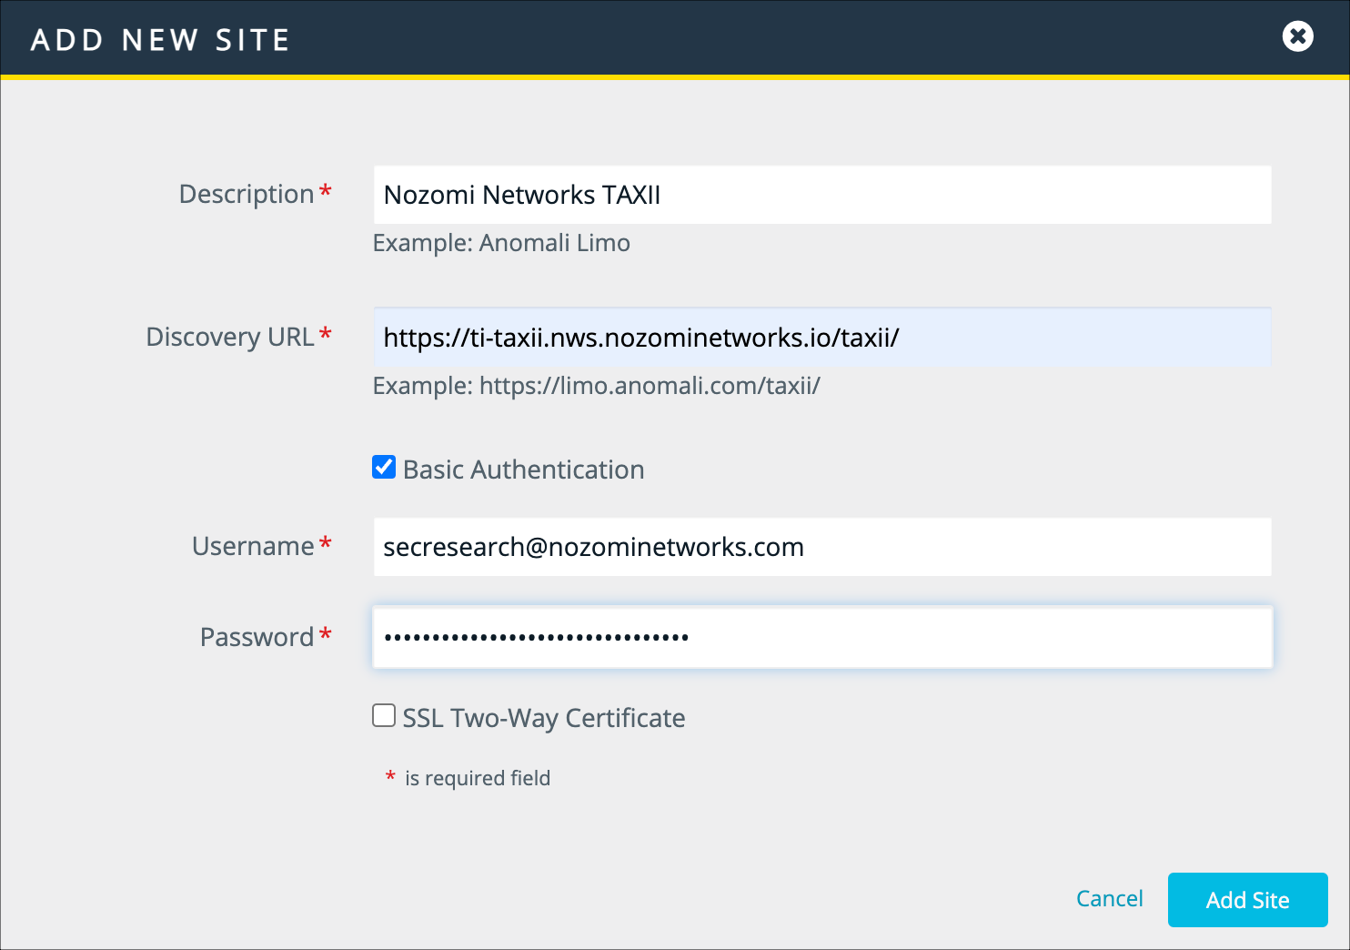Click the Description field label
The image size is (1350, 950).
coord(247,194)
